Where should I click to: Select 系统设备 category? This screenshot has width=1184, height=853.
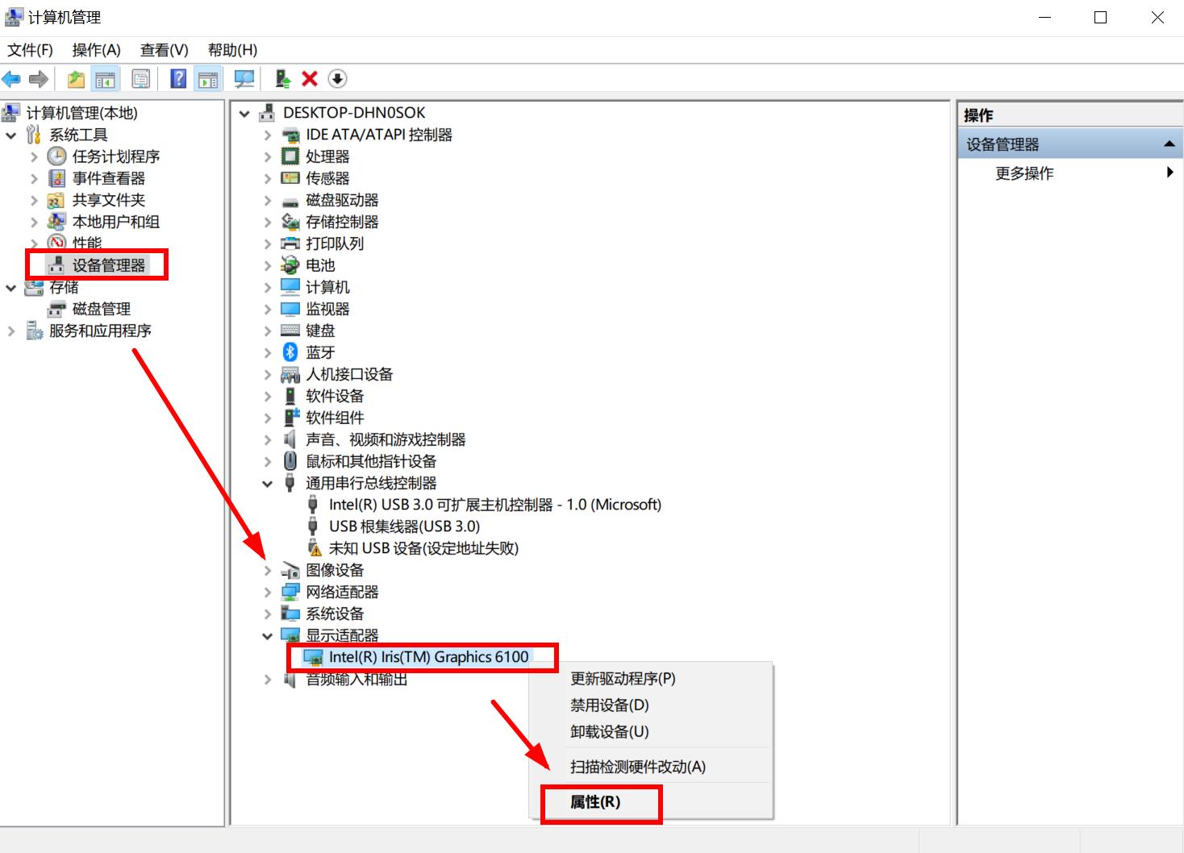(335, 614)
